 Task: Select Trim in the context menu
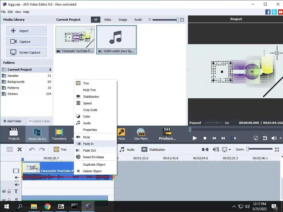(x=95, y=83)
